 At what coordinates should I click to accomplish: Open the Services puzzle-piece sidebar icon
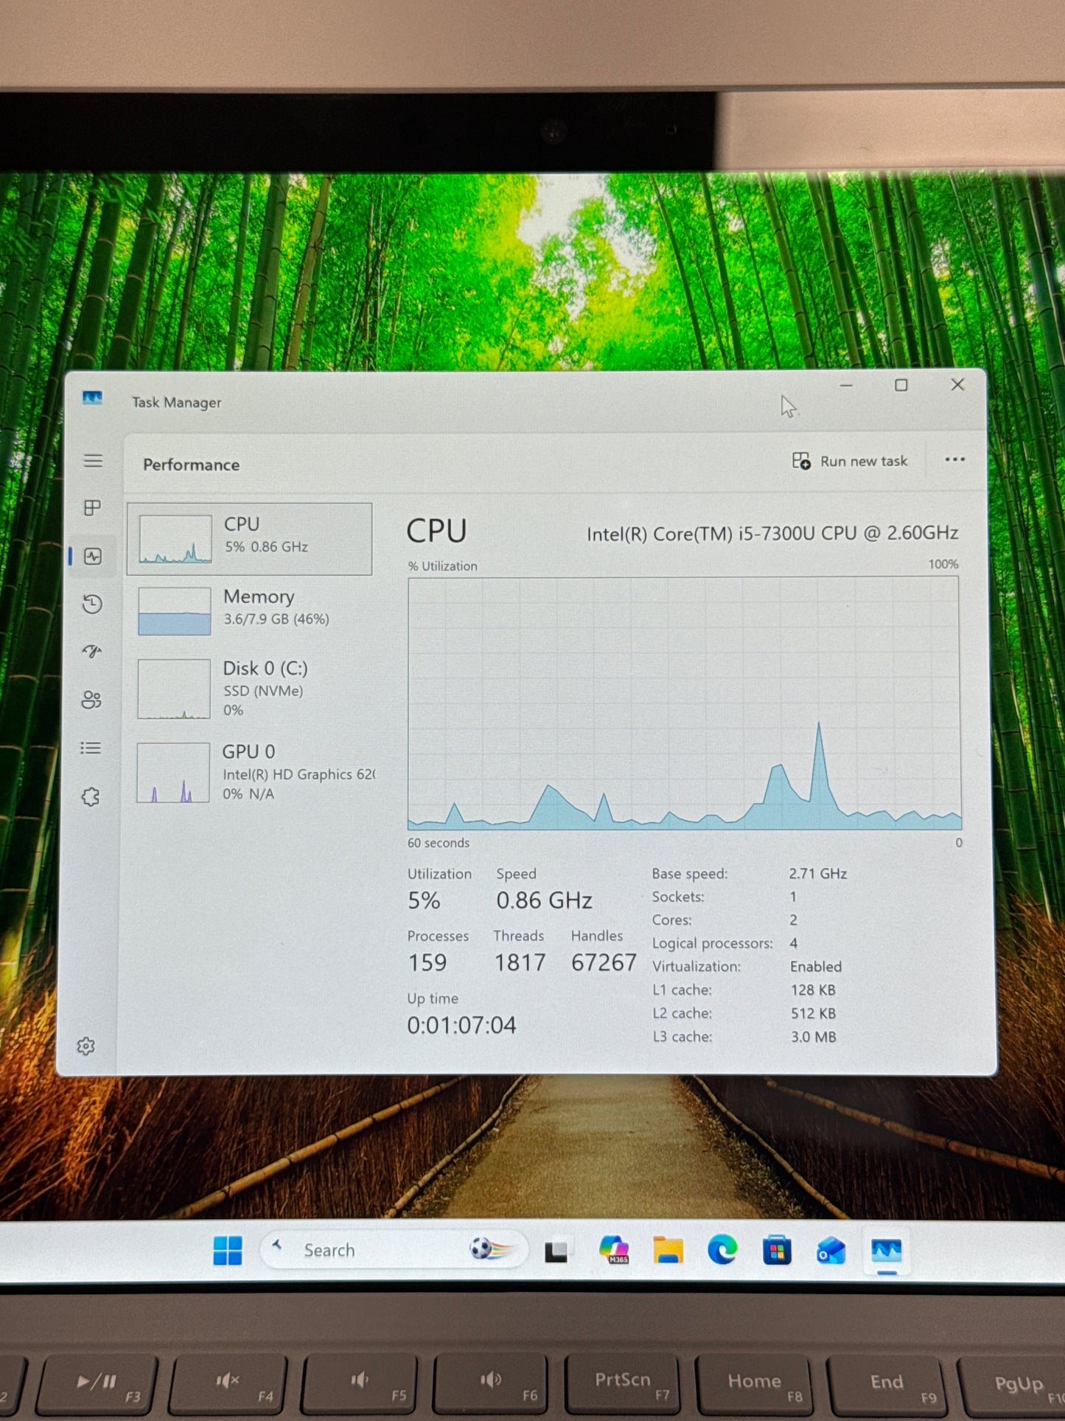pyautogui.click(x=90, y=797)
